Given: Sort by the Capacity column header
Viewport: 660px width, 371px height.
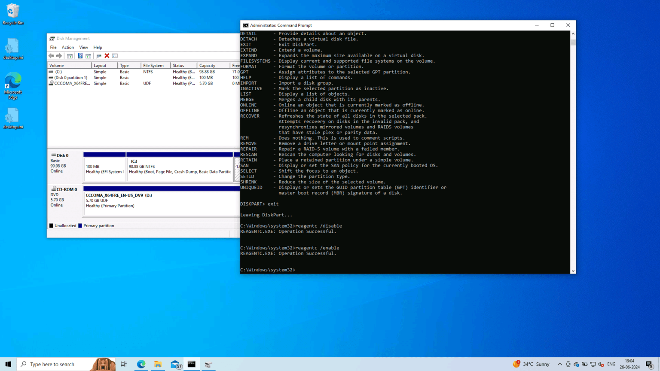Looking at the screenshot, I should click(x=214, y=66).
